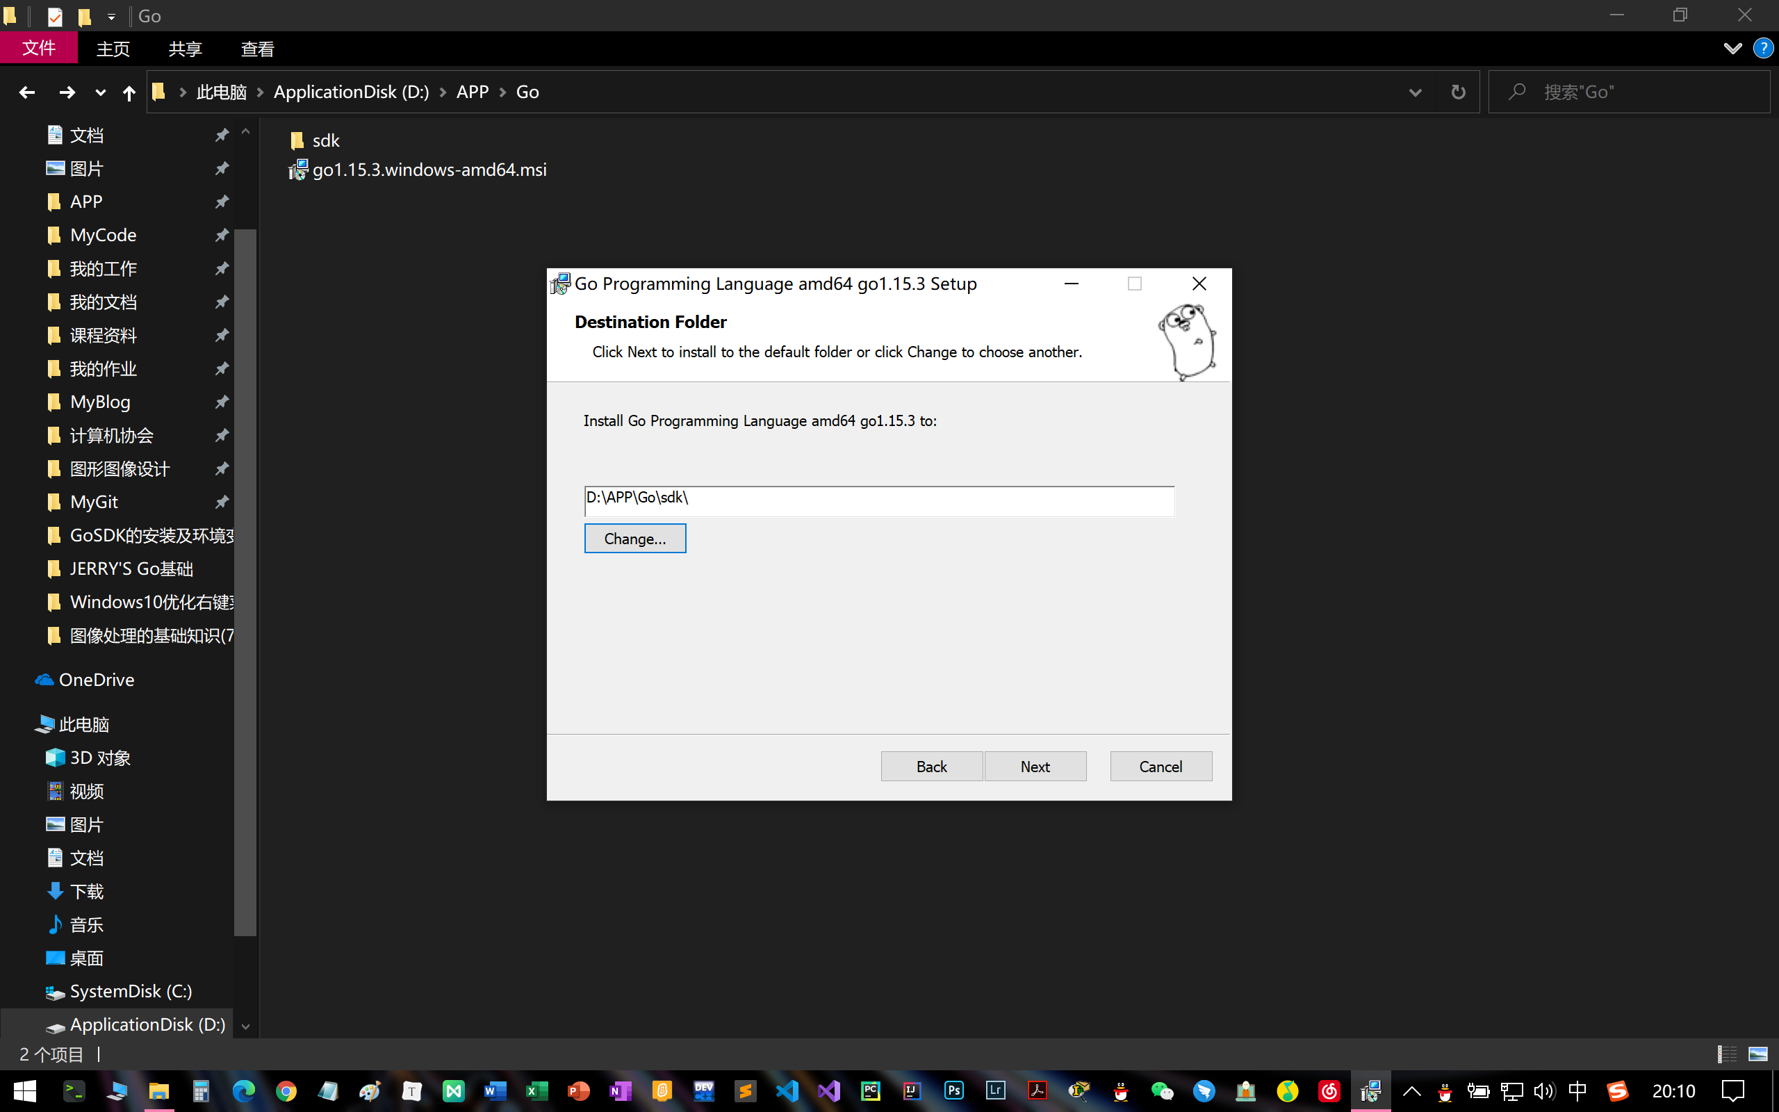This screenshot has height=1112, width=1779.
Task: Open Google Chrome from the taskbar
Action: click(286, 1090)
